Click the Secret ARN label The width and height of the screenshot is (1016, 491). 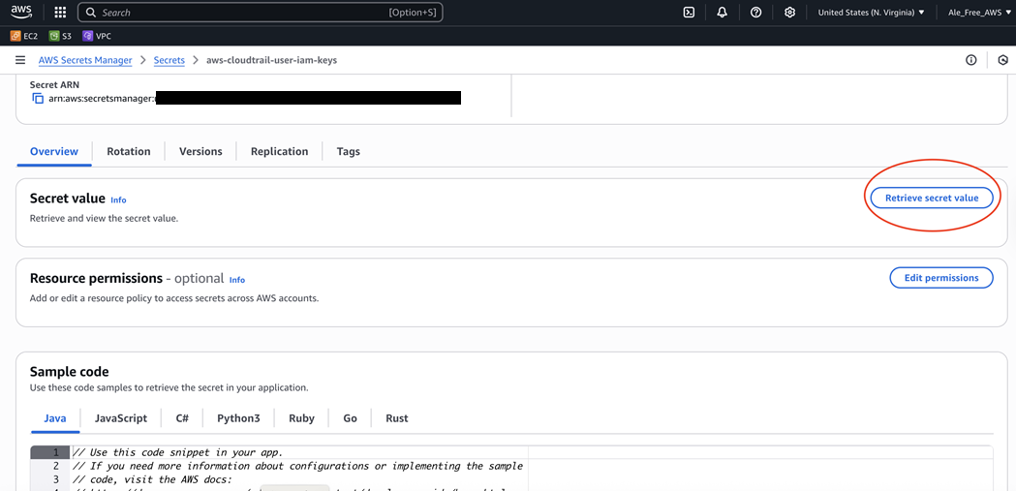[x=55, y=85]
